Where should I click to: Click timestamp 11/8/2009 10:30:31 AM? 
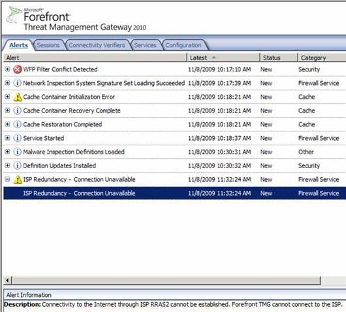tap(219, 152)
